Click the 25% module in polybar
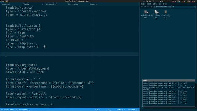Viewport: 197px width, 111px height. [x=183, y=1]
